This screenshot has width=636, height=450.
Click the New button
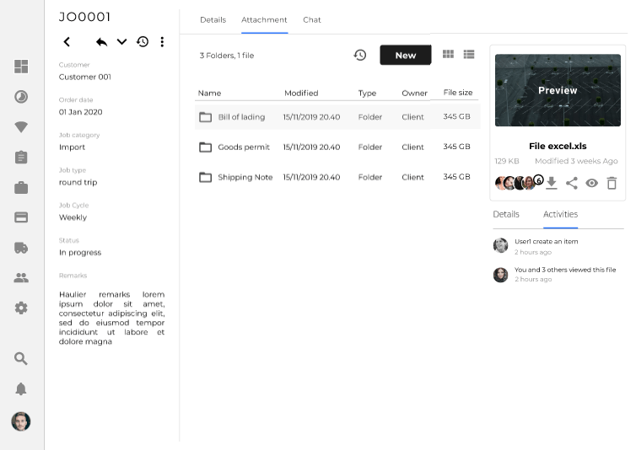point(405,56)
